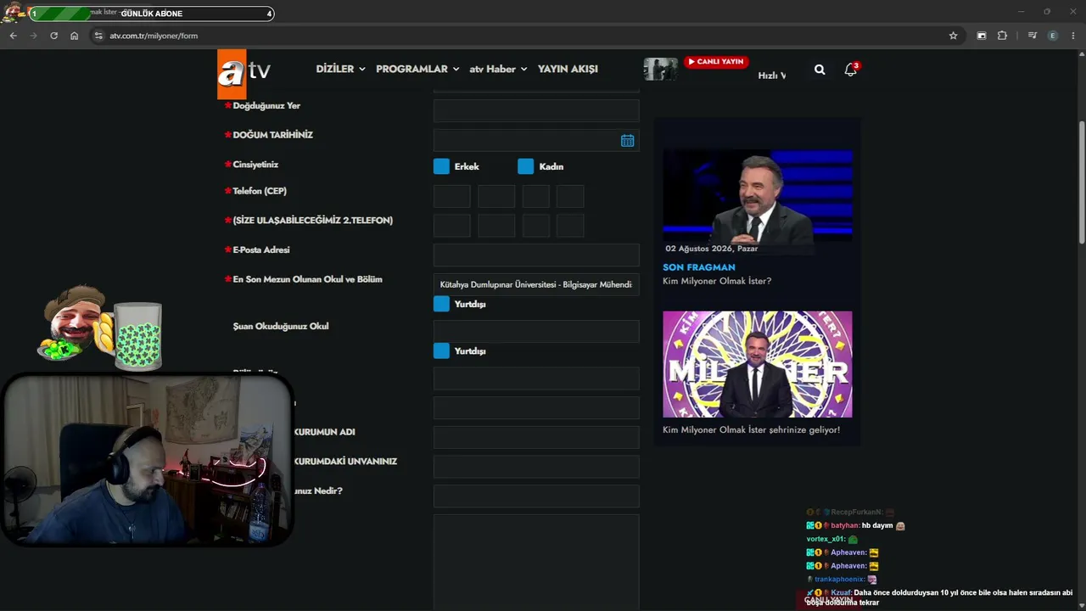
Task: Click the browser home icon
Action: click(x=74, y=36)
